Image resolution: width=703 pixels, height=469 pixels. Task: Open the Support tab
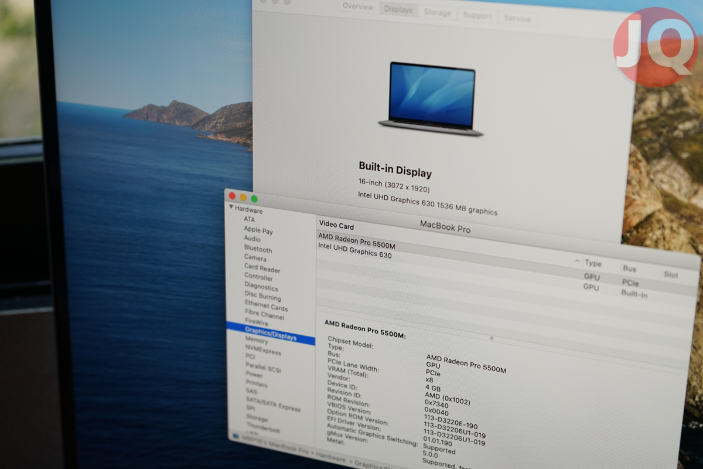point(477,15)
